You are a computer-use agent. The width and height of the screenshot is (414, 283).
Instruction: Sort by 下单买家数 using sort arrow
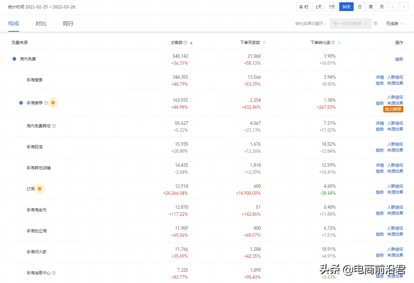click(264, 43)
